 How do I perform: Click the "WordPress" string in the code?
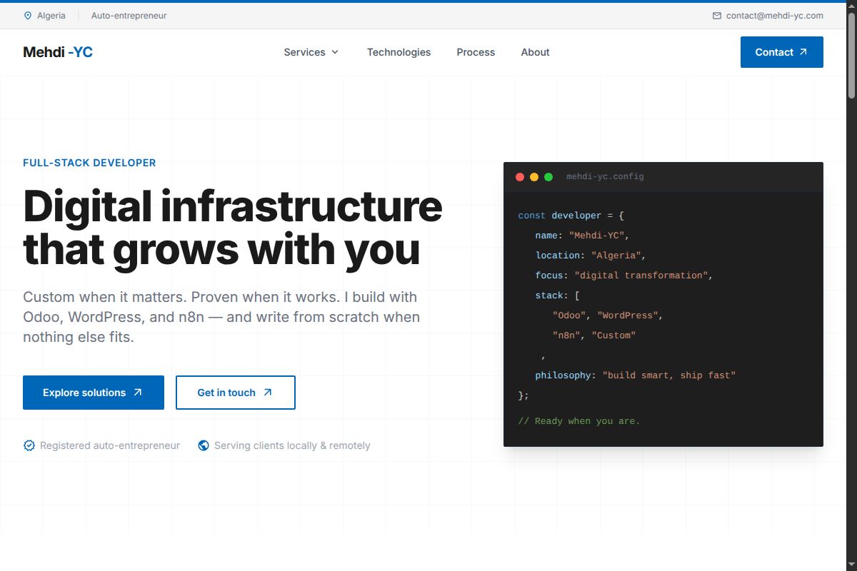627,315
